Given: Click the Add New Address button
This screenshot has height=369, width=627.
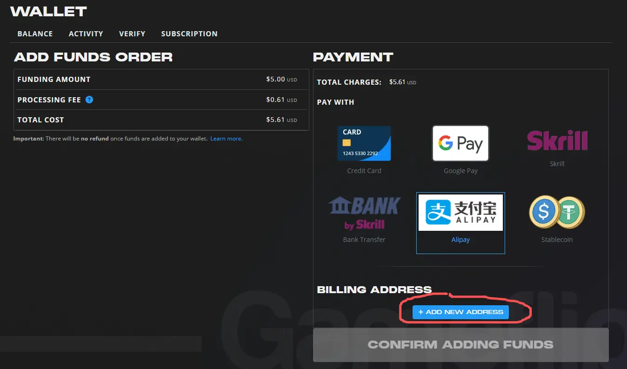Looking at the screenshot, I should tap(460, 312).
